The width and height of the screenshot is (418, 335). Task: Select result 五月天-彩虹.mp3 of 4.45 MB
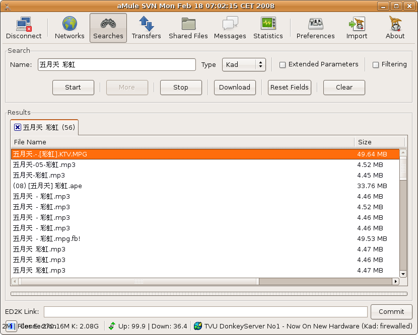tap(205, 175)
